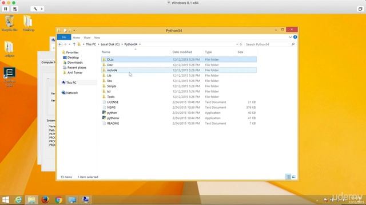Select the tcl folder
Screen dimensions: 366x205
click(x=179, y=92)
